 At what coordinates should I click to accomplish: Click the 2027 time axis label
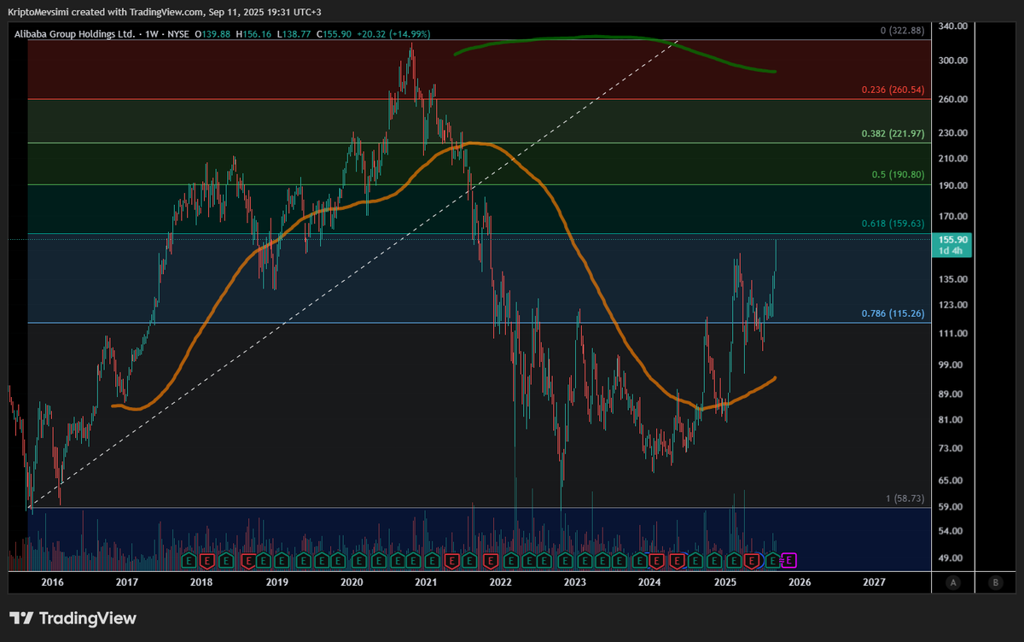[x=874, y=582]
